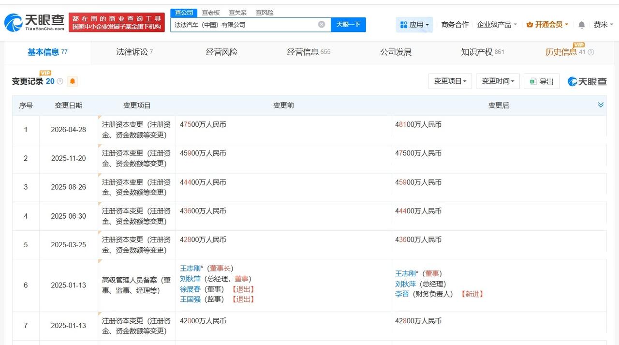The width and height of the screenshot is (619, 345).
Task: Open the 变更时间 filter dropdown
Action: 498,81
